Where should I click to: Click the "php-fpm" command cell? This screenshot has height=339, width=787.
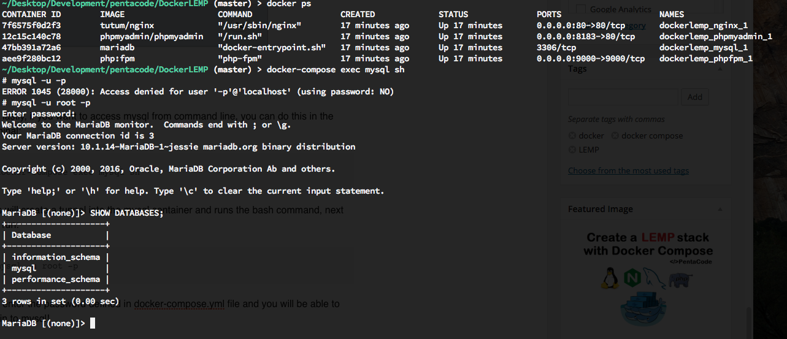pyautogui.click(x=240, y=59)
